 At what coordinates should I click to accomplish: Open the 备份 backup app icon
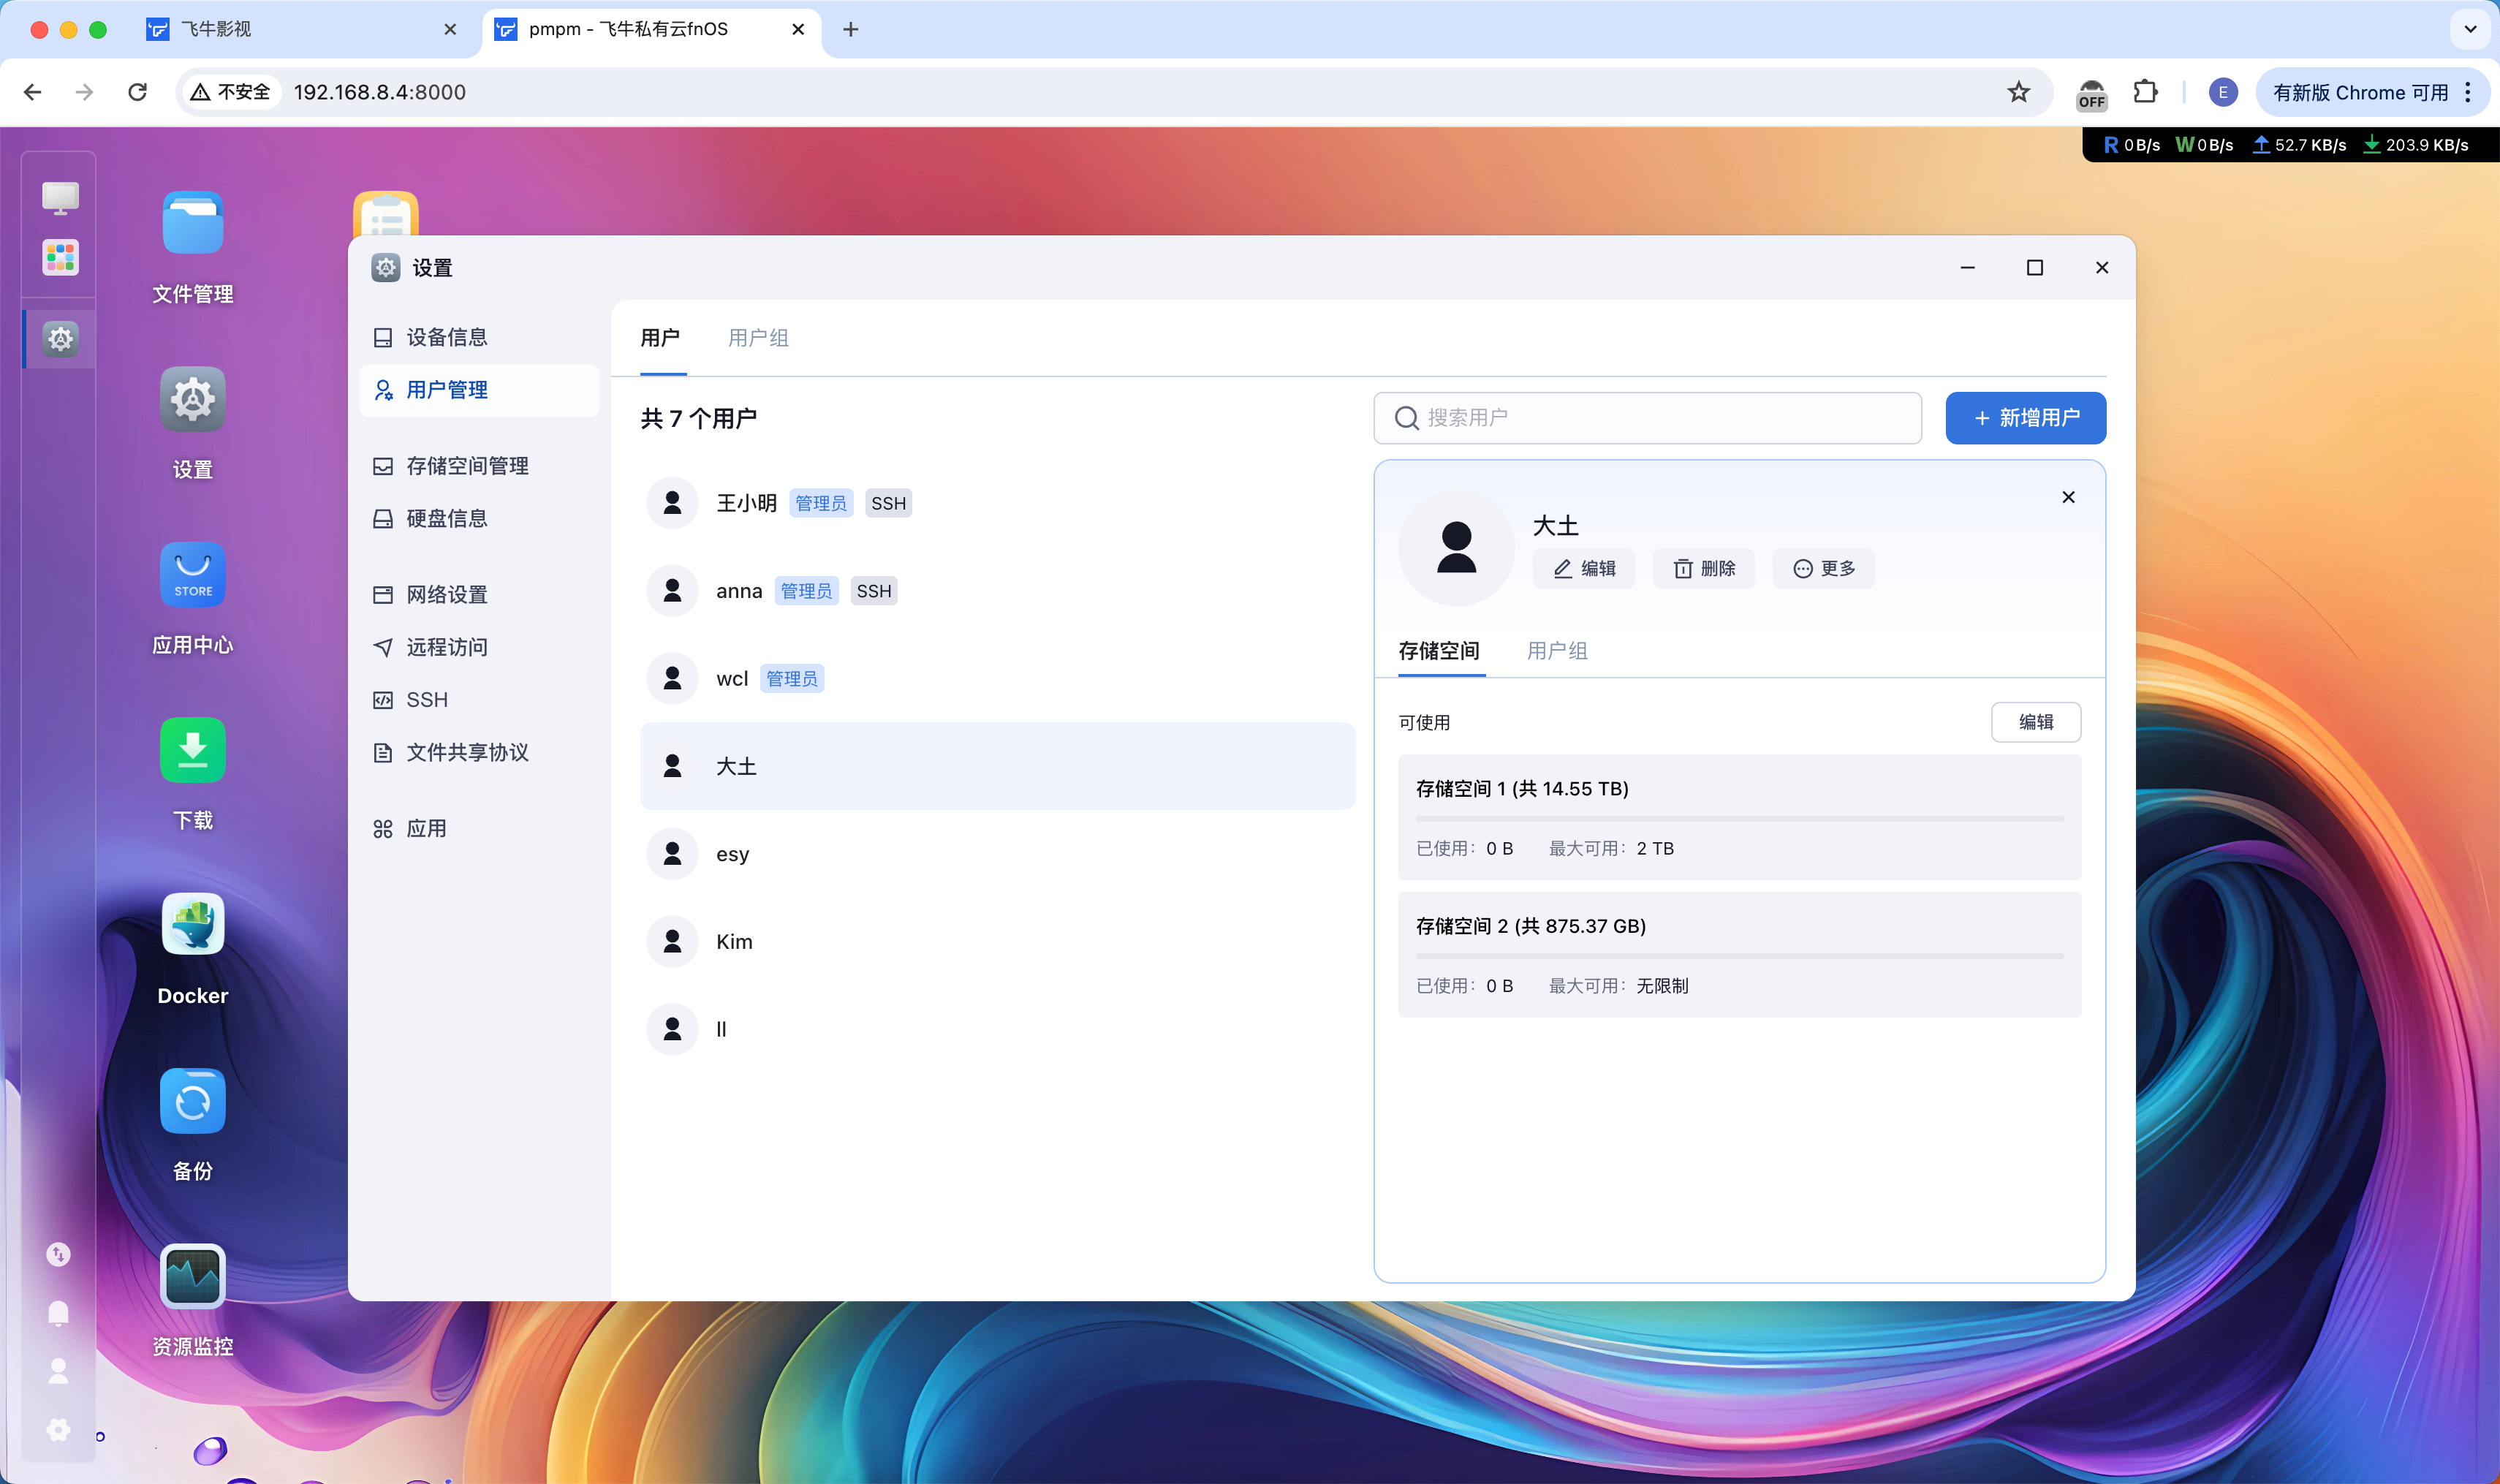click(192, 1101)
